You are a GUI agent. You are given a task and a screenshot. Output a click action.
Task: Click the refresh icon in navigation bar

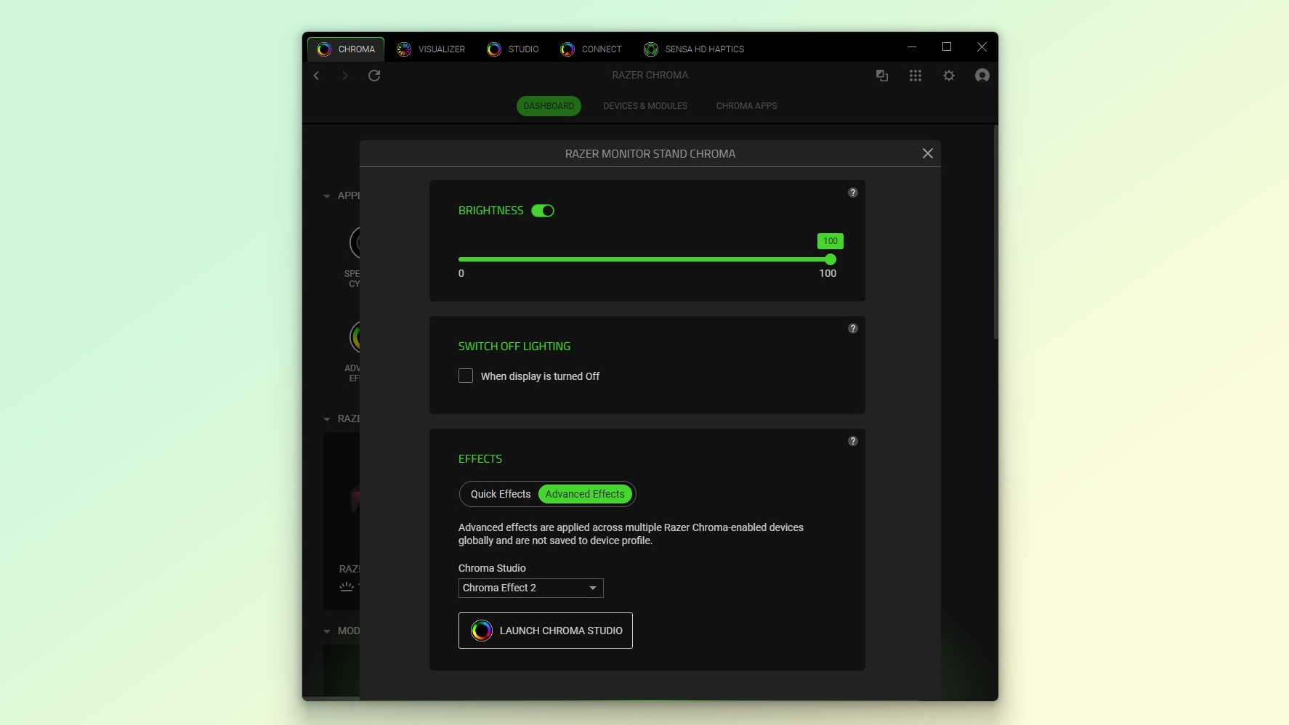[374, 76]
